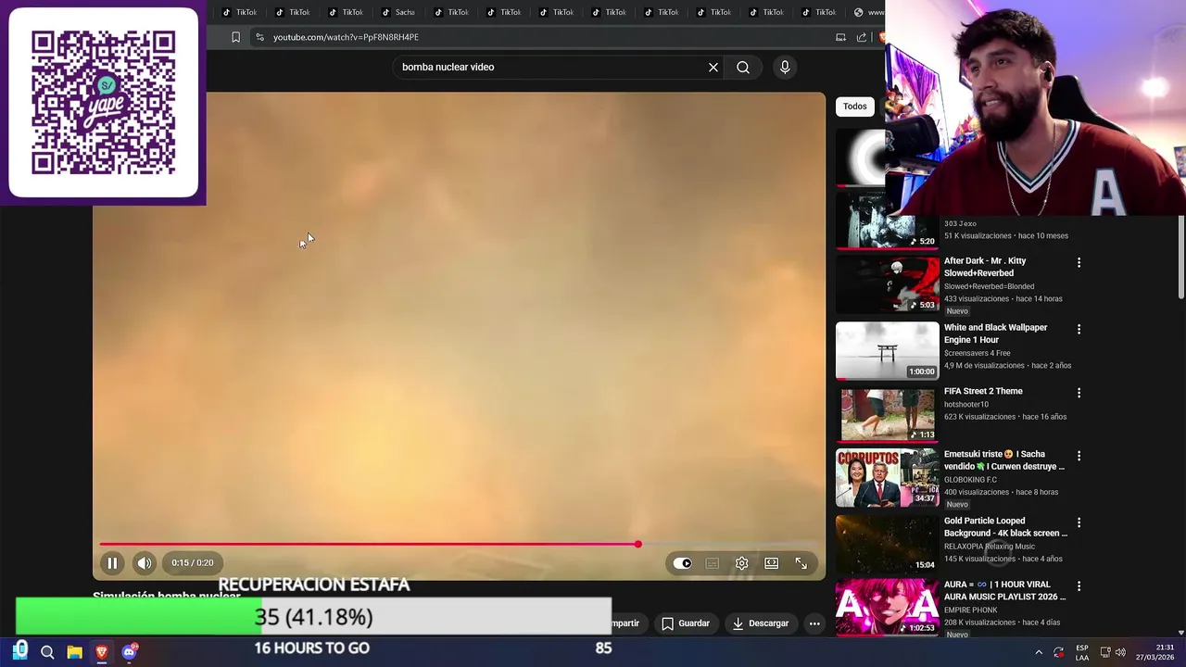Open the 'FIFA Street 2 Theme' thumbnail

(x=888, y=414)
